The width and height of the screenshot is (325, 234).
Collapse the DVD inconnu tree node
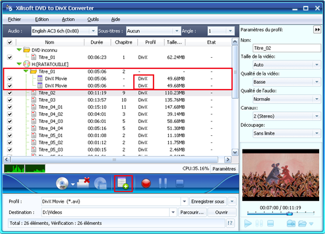pos(19,50)
